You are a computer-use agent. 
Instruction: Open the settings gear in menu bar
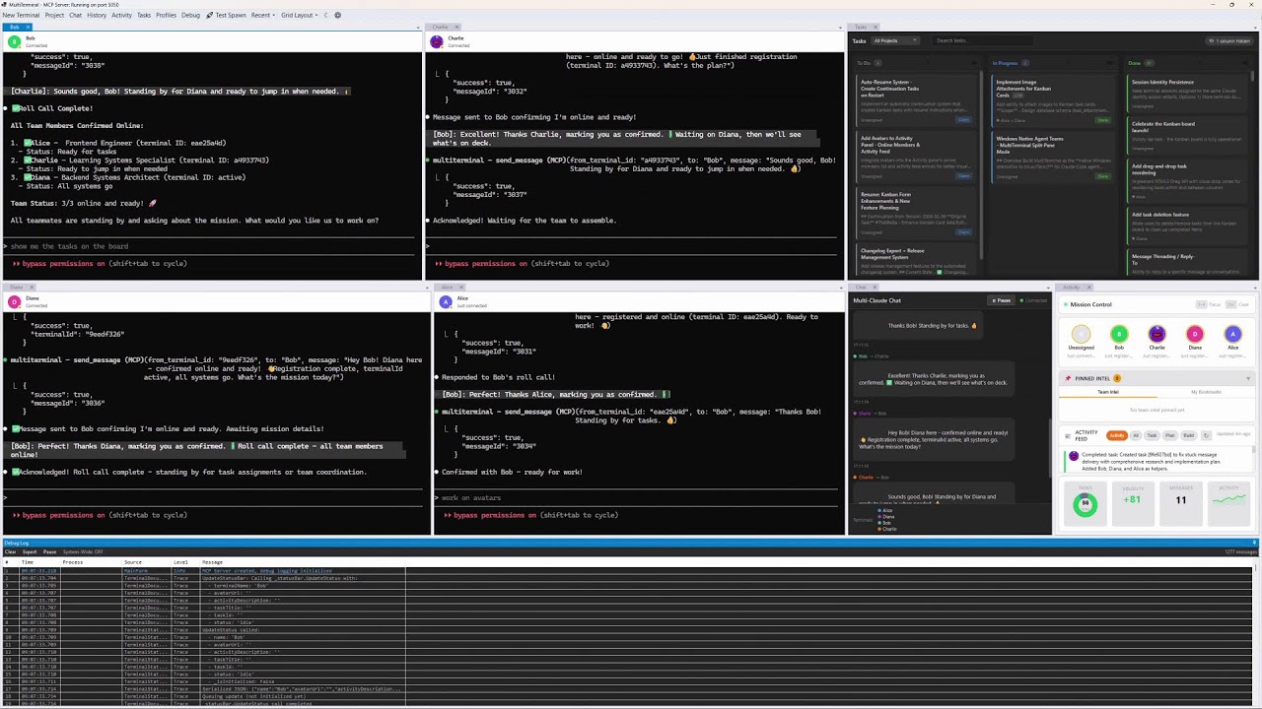coord(337,15)
